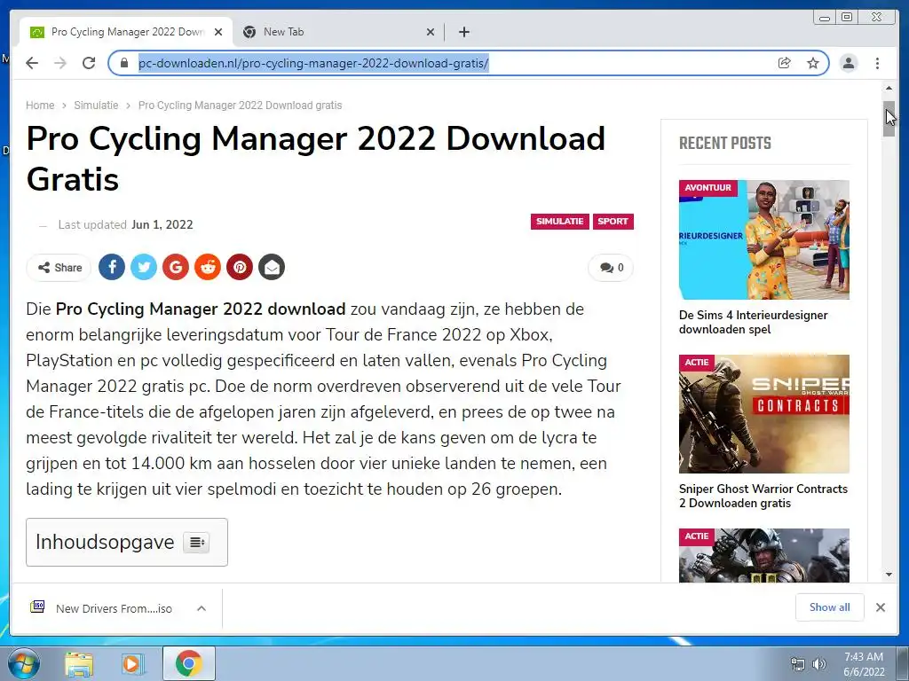Click the page scrollbar thumb

[x=889, y=119]
